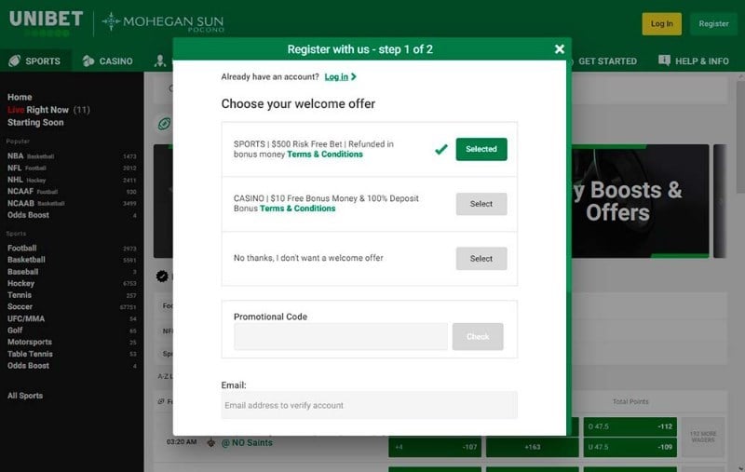Click the Mohegan Sun Pocono logo
This screenshot has width=745, height=472.
(163, 22)
